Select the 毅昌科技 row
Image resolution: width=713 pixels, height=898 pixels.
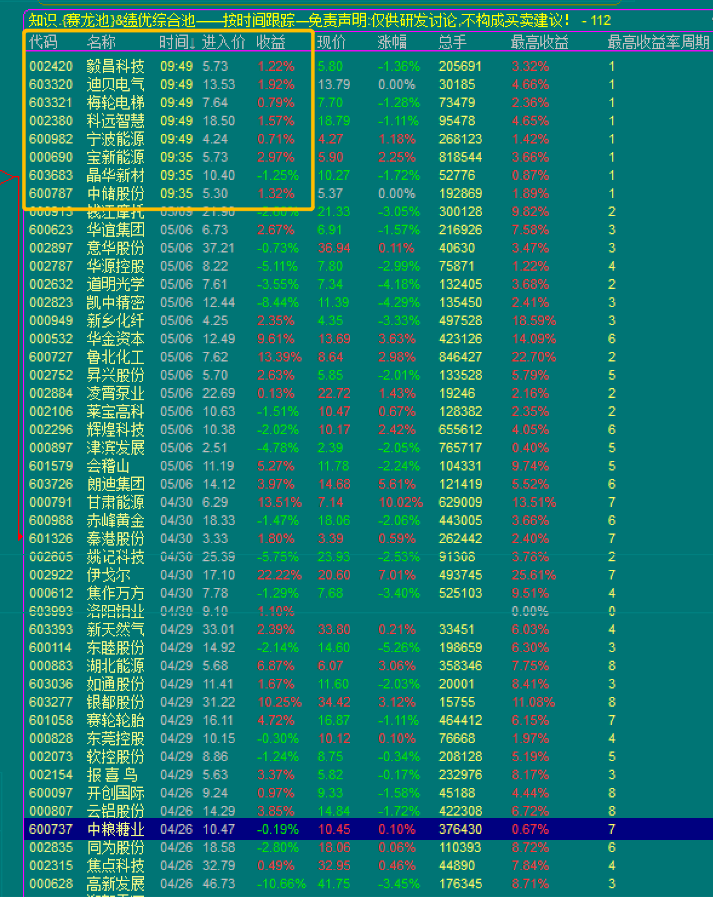(x=368, y=67)
